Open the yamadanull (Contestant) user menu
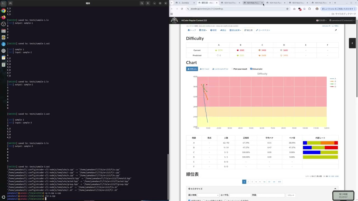Image resolution: width=358 pixels, height=201 pixels. click(x=342, y=20)
